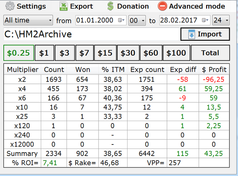Click the Donation label

point(133,6)
